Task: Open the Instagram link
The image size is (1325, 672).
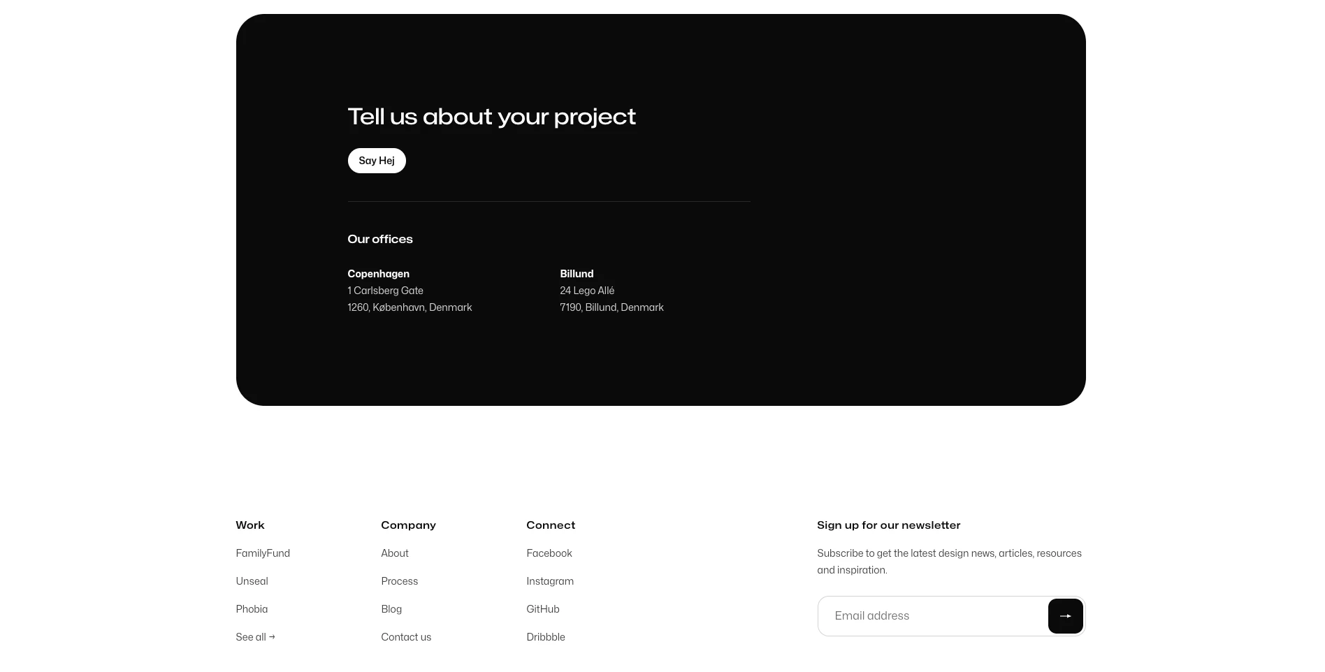Action: [x=550, y=581]
